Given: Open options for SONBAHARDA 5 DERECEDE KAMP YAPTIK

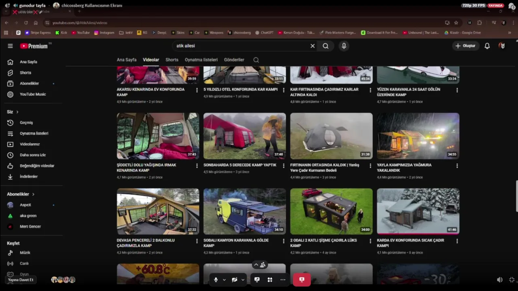Looking at the screenshot, I should 284,166.
